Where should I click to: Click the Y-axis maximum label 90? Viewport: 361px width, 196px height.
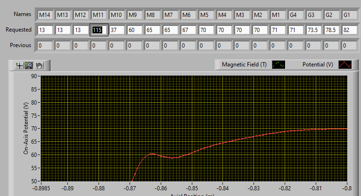34,76
